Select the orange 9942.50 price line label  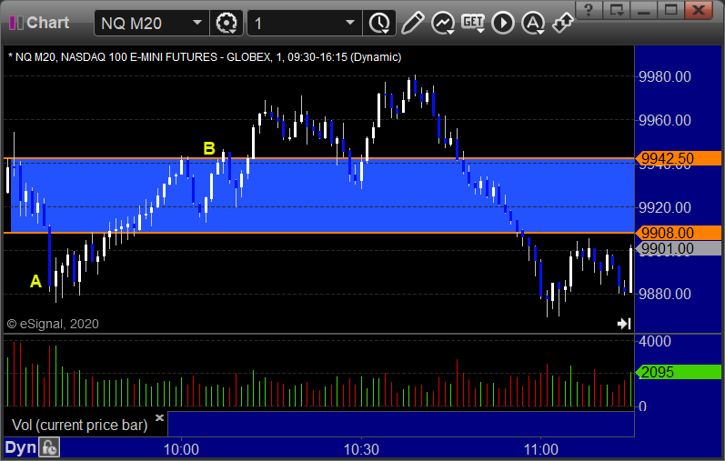pyautogui.click(x=679, y=158)
